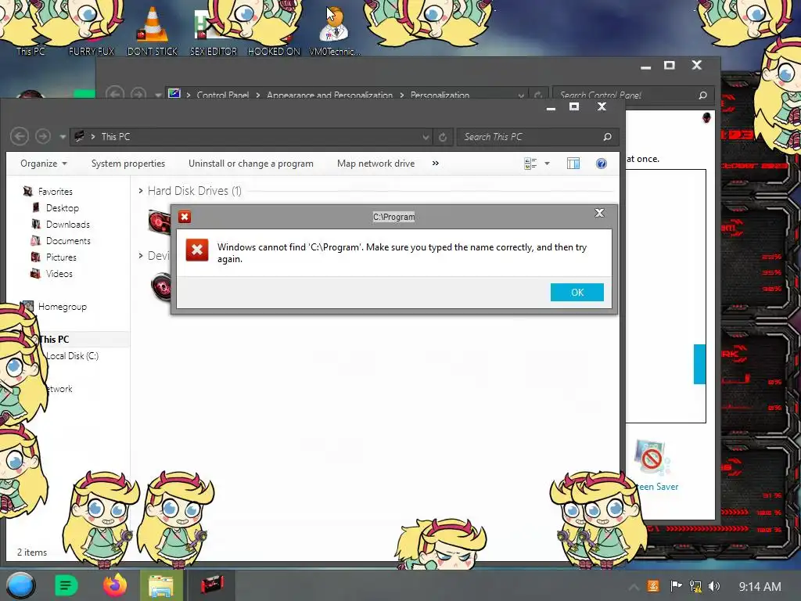Image resolution: width=801 pixels, height=601 pixels.
Task: Click the network tray icon
Action: tap(695, 586)
